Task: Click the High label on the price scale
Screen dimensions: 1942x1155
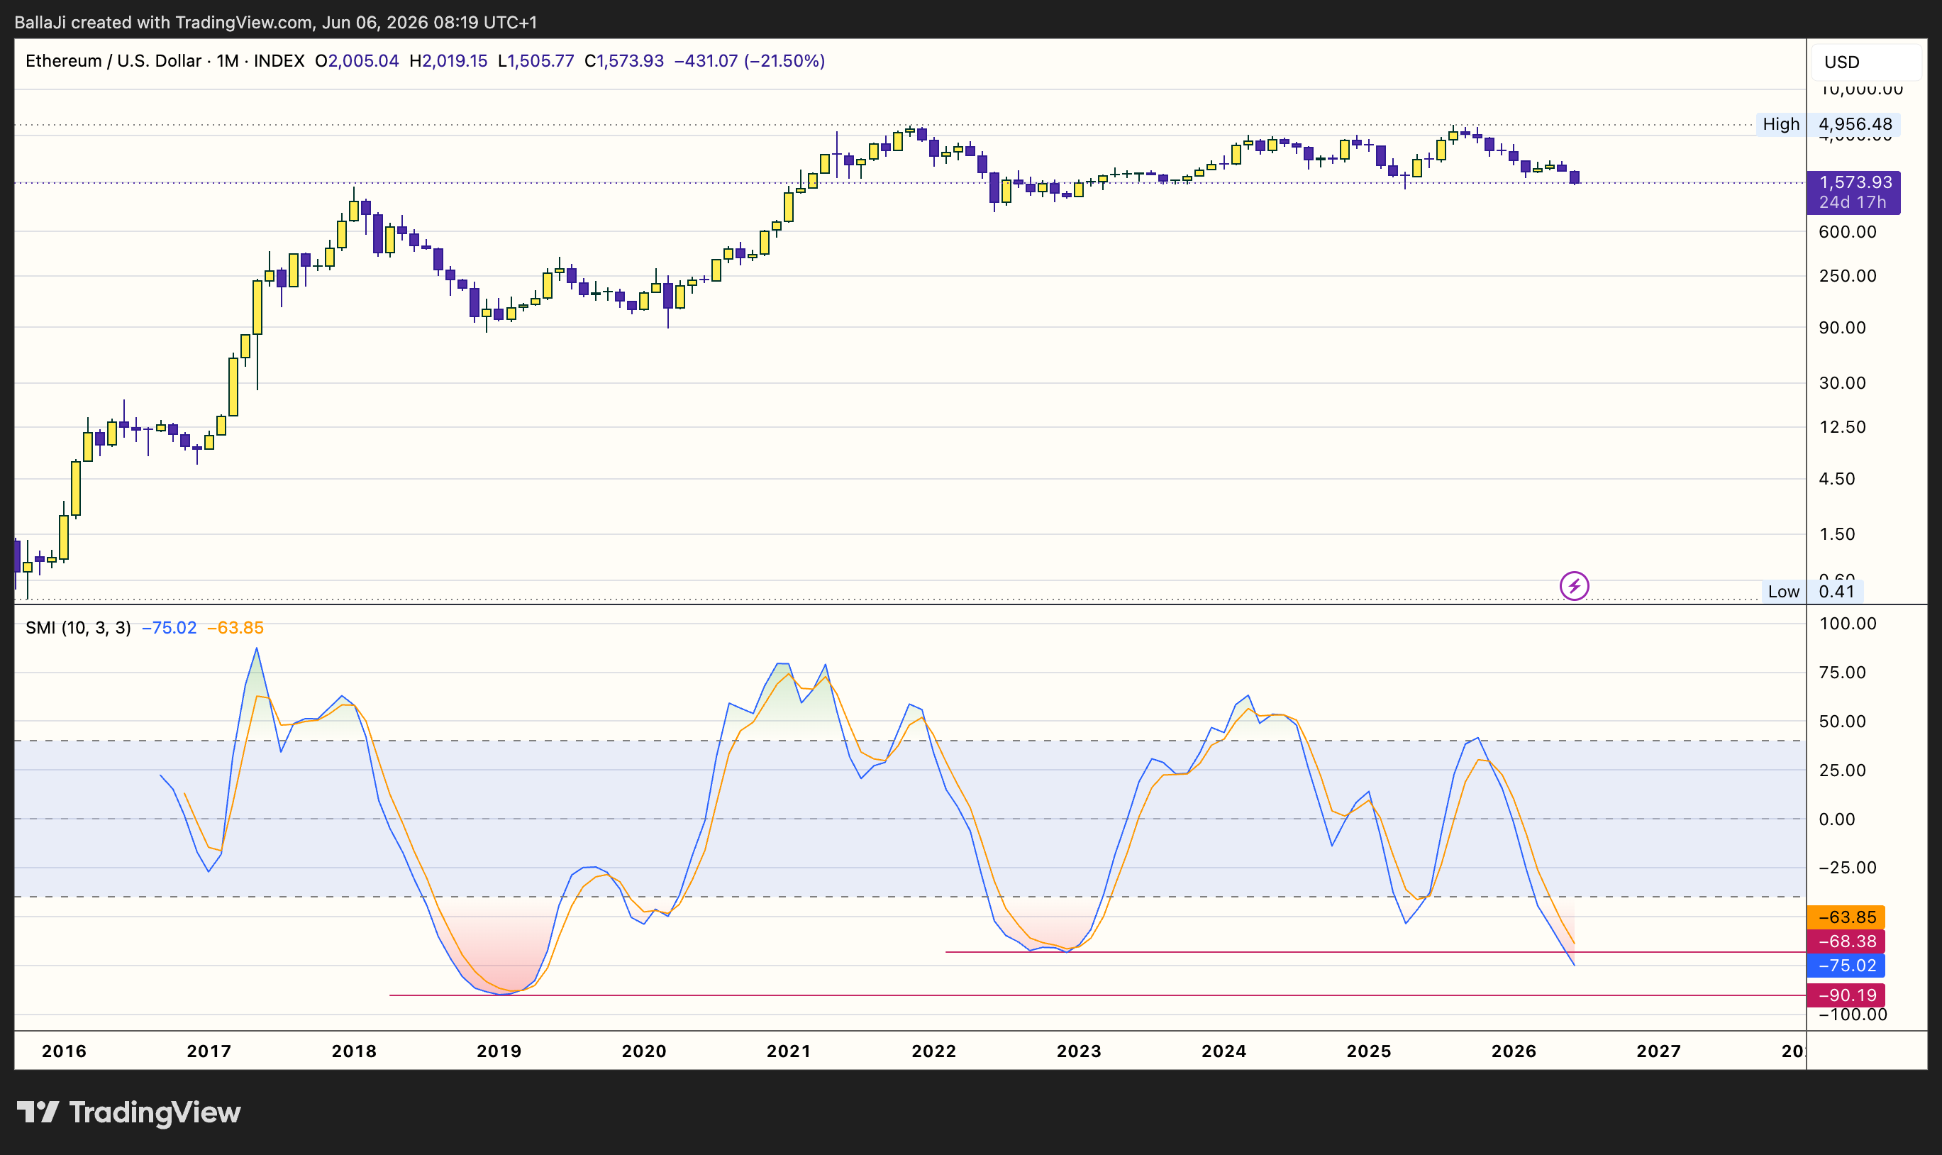Action: [x=1781, y=123]
